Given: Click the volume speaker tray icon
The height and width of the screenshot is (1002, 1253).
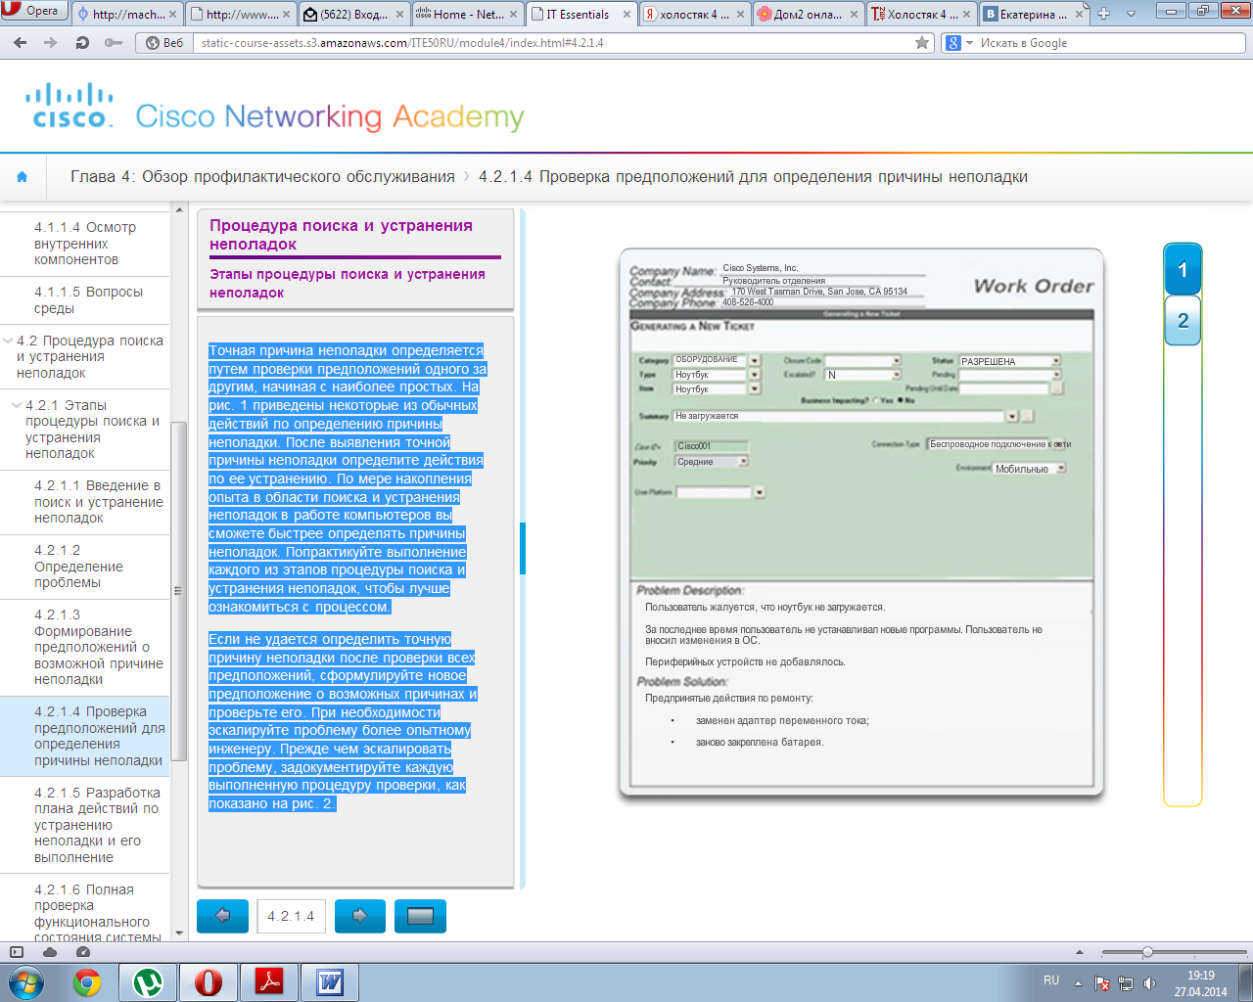Looking at the screenshot, I should [1149, 983].
